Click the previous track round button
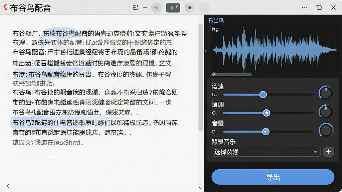This screenshot has height=192, width=342. (156, 8)
